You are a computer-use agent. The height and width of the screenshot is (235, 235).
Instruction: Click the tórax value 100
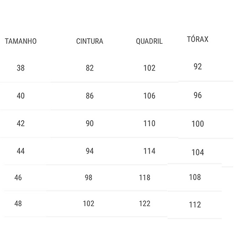click(198, 124)
